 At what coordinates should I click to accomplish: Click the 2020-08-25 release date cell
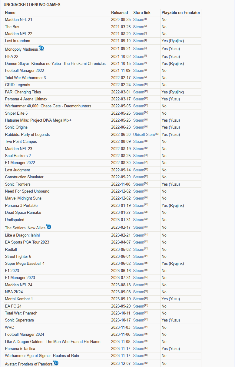(x=121, y=20)
